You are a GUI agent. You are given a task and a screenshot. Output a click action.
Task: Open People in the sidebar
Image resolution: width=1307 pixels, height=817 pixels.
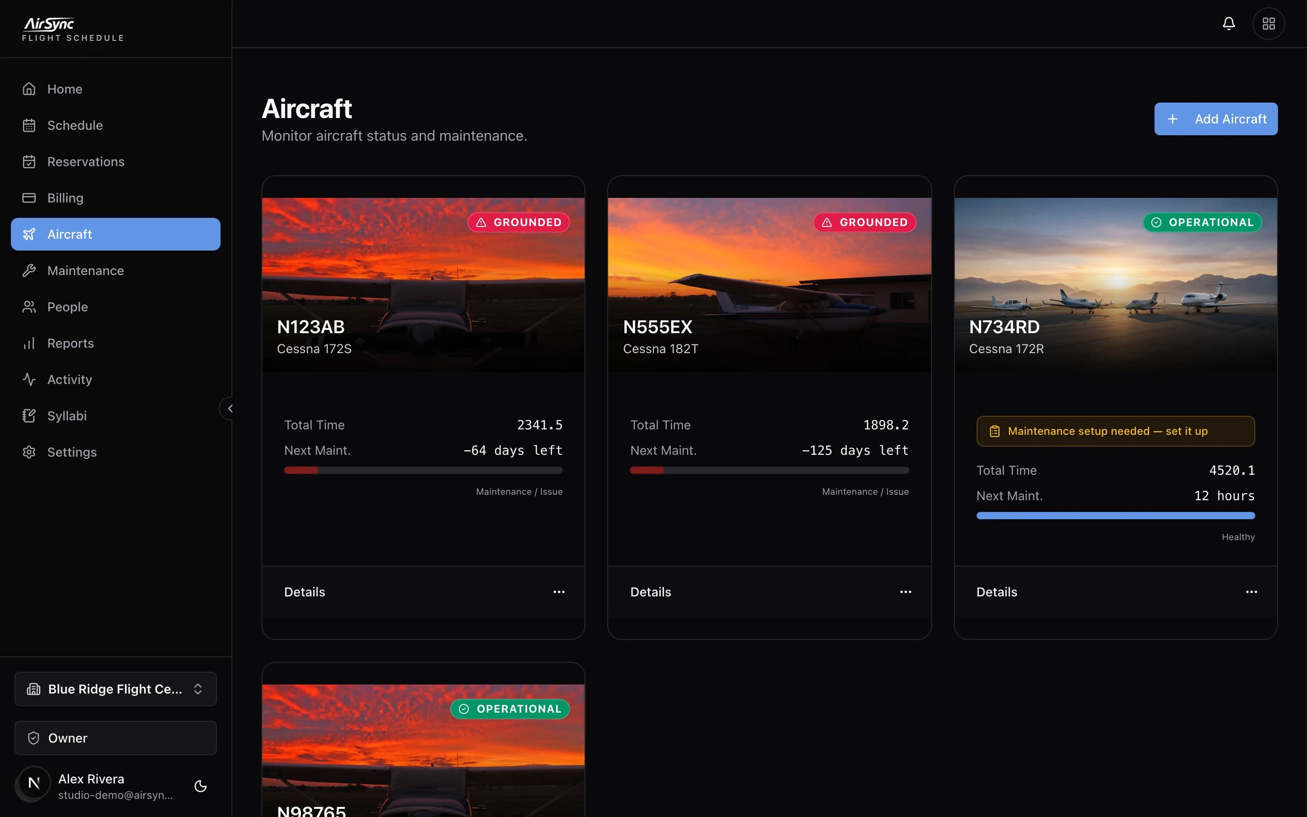coord(116,307)
